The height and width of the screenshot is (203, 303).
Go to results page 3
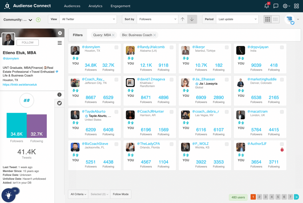click(x=265, y=197)
